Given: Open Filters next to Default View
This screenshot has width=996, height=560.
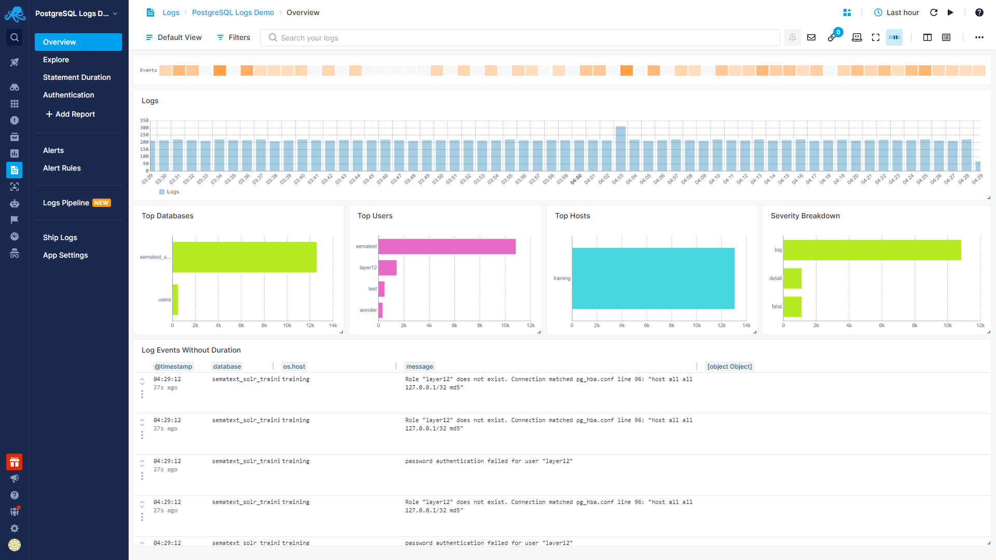Looking at the screenshot, I should 233,37.
